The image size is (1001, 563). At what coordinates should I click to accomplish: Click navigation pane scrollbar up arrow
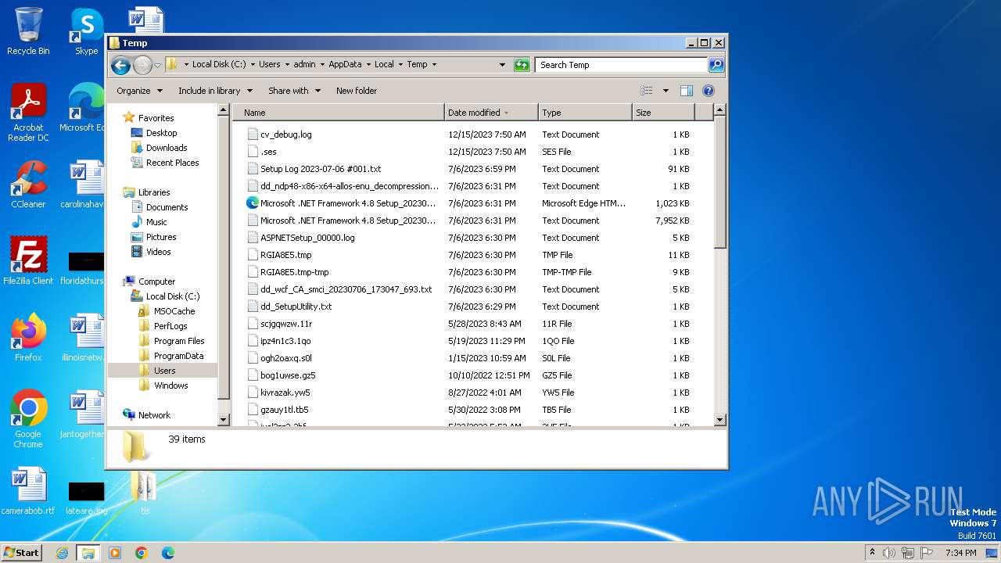coord(224,110)
